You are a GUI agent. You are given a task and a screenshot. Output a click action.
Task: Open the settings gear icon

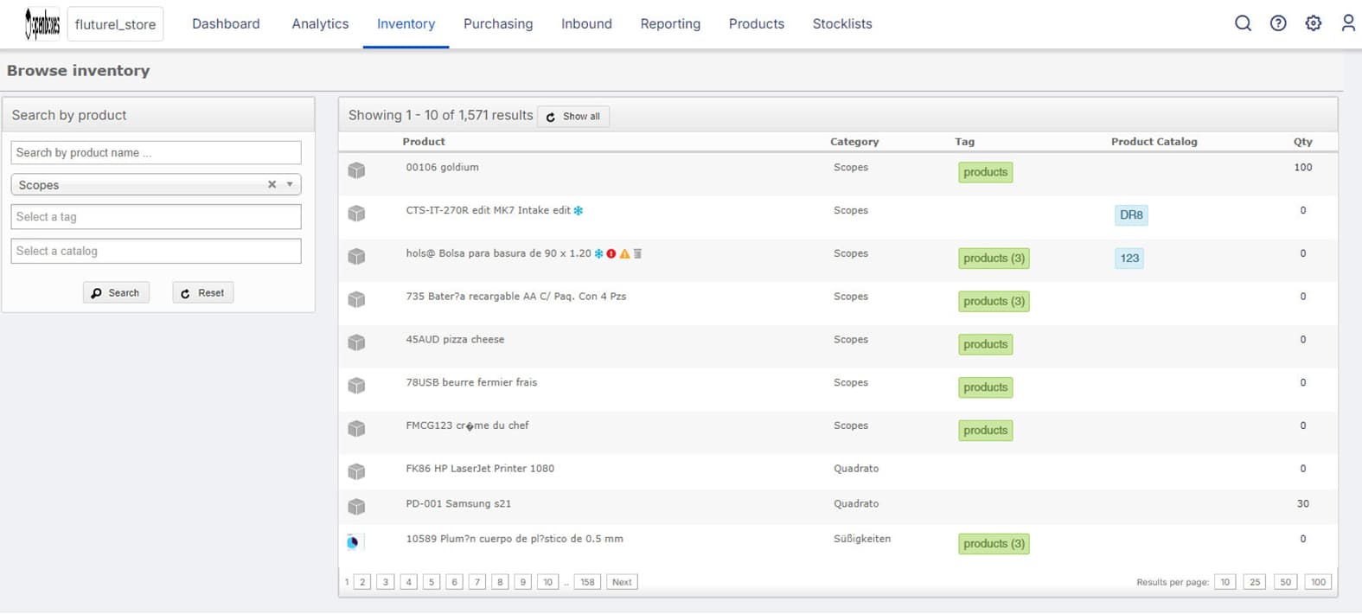[x=1314, y=23]
